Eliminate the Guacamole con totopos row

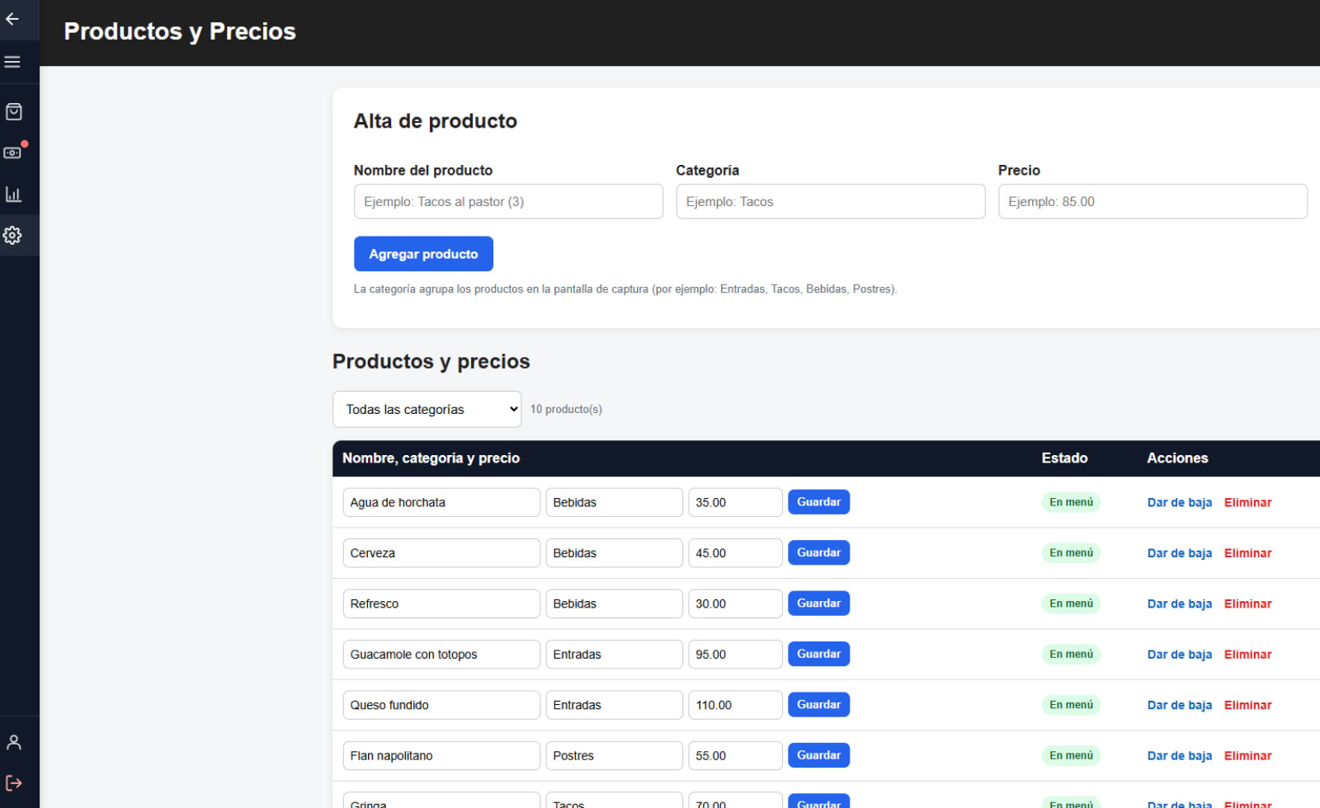click(1247, 655)
